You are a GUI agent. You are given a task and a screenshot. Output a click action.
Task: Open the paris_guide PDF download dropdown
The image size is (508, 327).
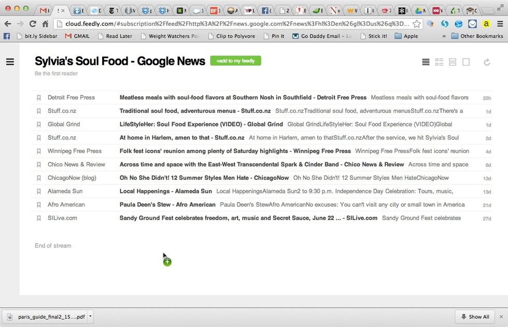[89, 316]
